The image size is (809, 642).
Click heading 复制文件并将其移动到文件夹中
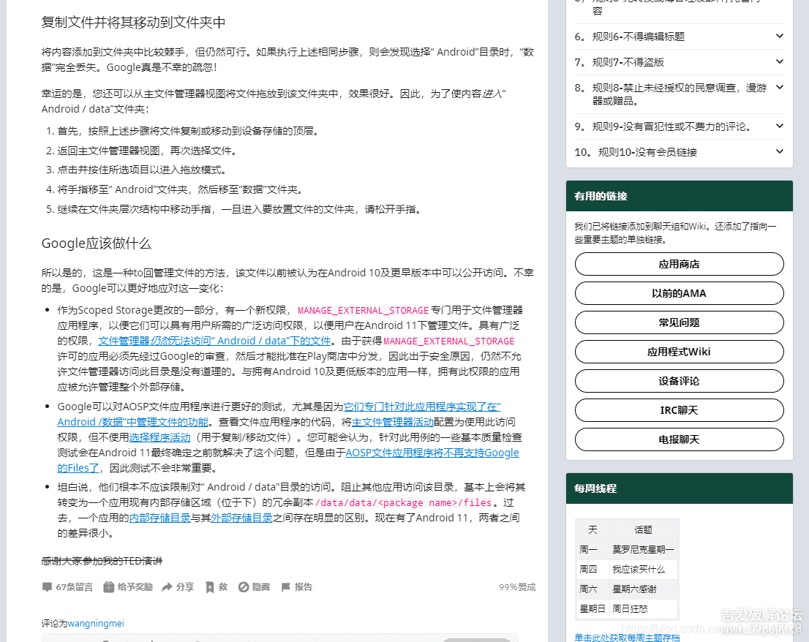(x=133, y=23)
